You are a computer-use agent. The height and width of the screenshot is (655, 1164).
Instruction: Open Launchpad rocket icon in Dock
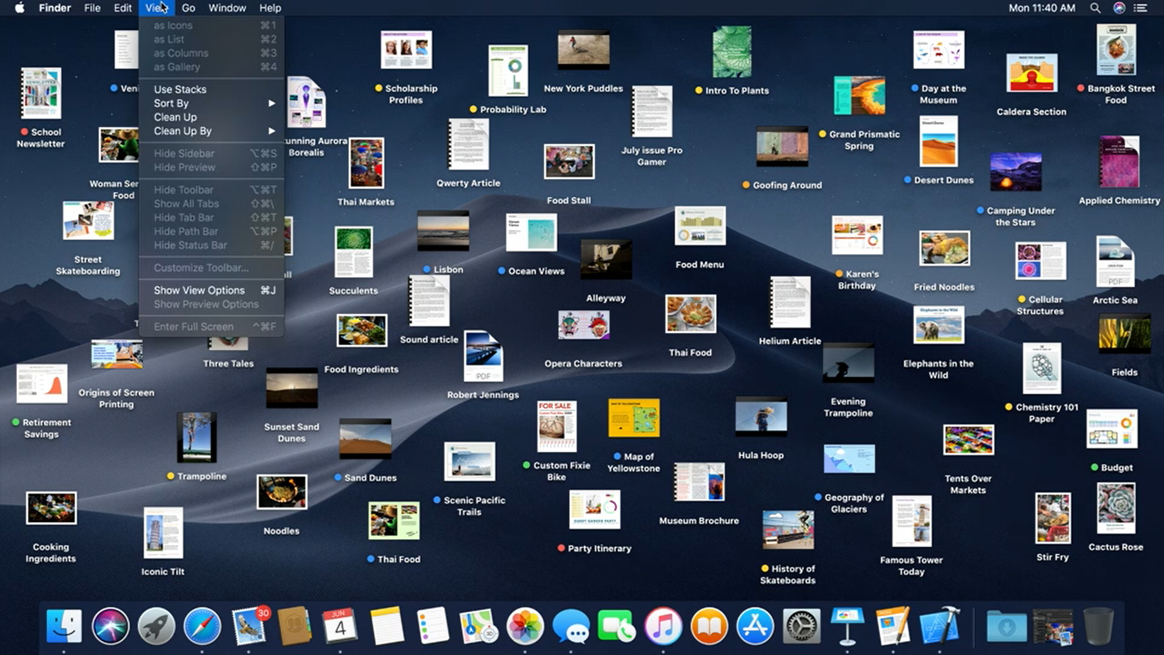pos(156,626)
